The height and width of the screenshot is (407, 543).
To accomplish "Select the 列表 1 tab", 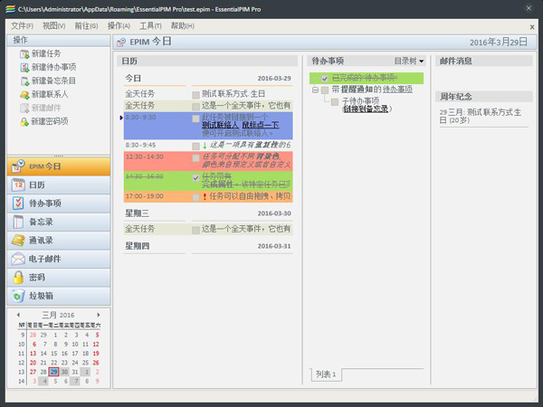I will 326,374.
